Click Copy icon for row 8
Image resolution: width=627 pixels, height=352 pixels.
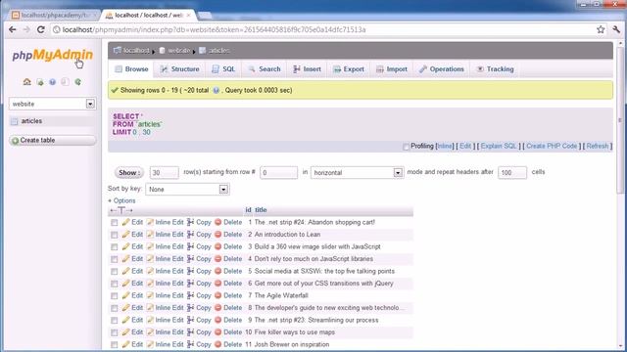191,308
